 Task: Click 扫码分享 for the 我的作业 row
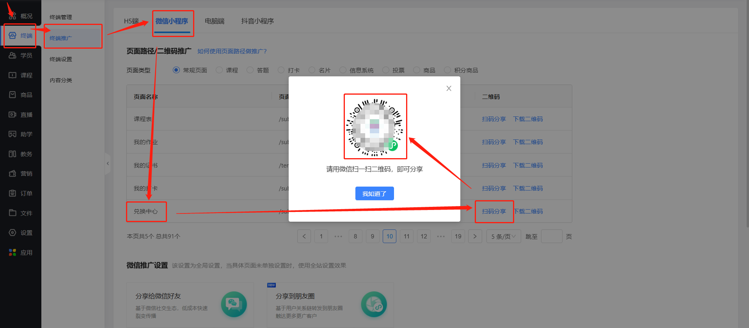[x=494, y=142]
